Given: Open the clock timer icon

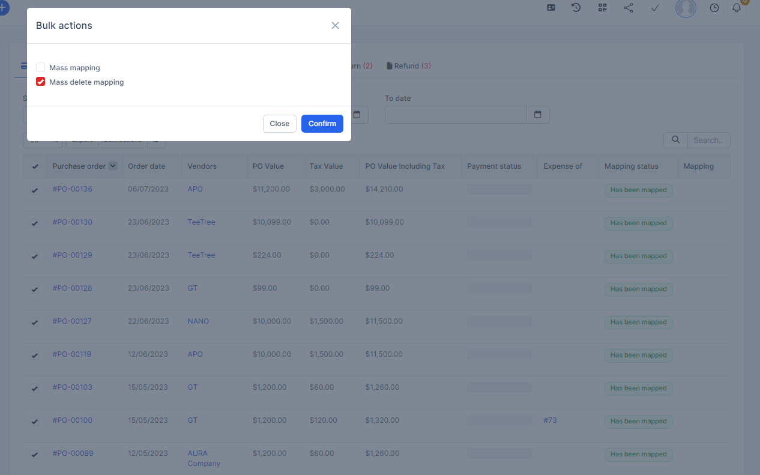Looking at the screenshot, I should tap(714, 8).
